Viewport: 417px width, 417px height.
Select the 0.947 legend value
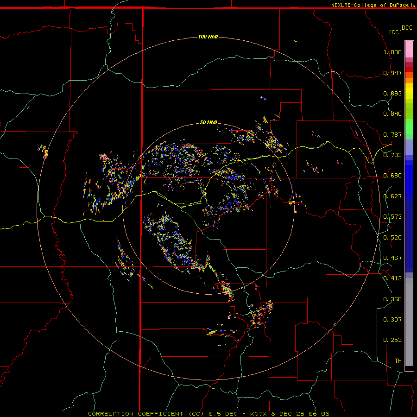coord(392,73)
